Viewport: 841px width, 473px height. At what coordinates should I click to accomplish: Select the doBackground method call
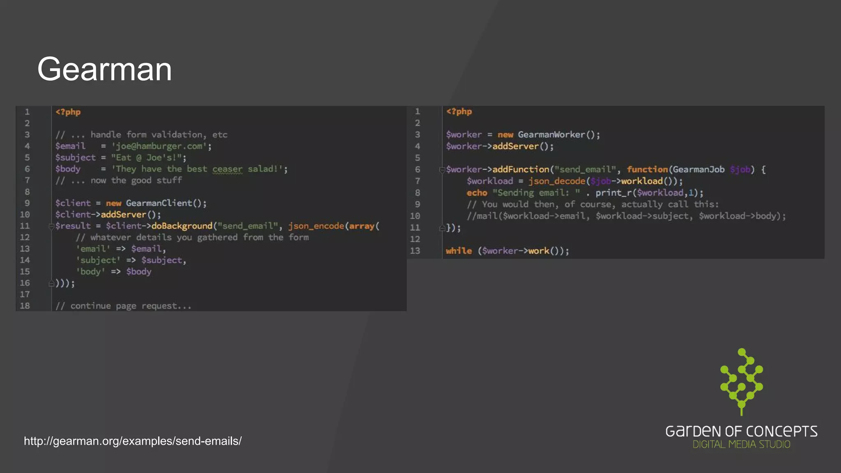pyautogui.click(x=182, y=226)
